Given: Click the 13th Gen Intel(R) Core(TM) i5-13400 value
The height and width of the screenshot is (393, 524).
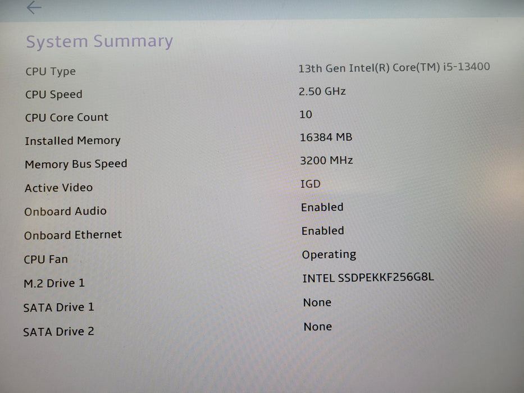Looking at the screenshot, I should point(394,67).
